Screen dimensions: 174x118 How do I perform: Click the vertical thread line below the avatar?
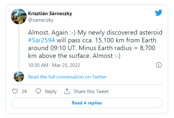coord(19,48)
